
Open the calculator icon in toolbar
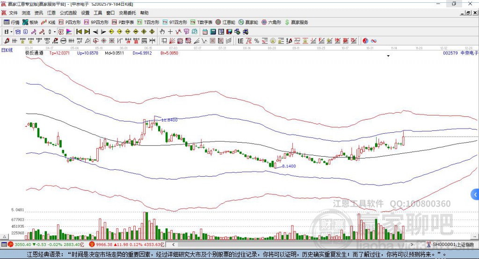tap(213, 31)
